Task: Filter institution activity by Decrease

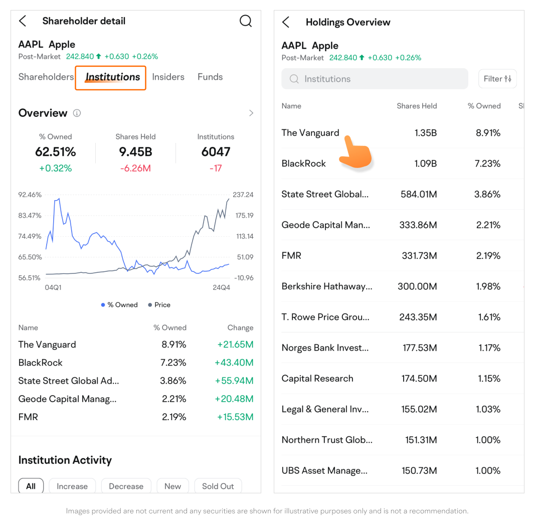Action: pyautogui.click(x=126, y=486)
